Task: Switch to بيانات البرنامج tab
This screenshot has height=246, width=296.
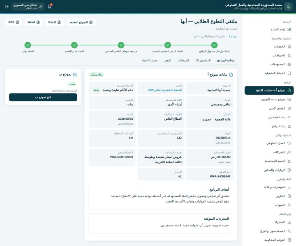Action: tap(226, 60)
